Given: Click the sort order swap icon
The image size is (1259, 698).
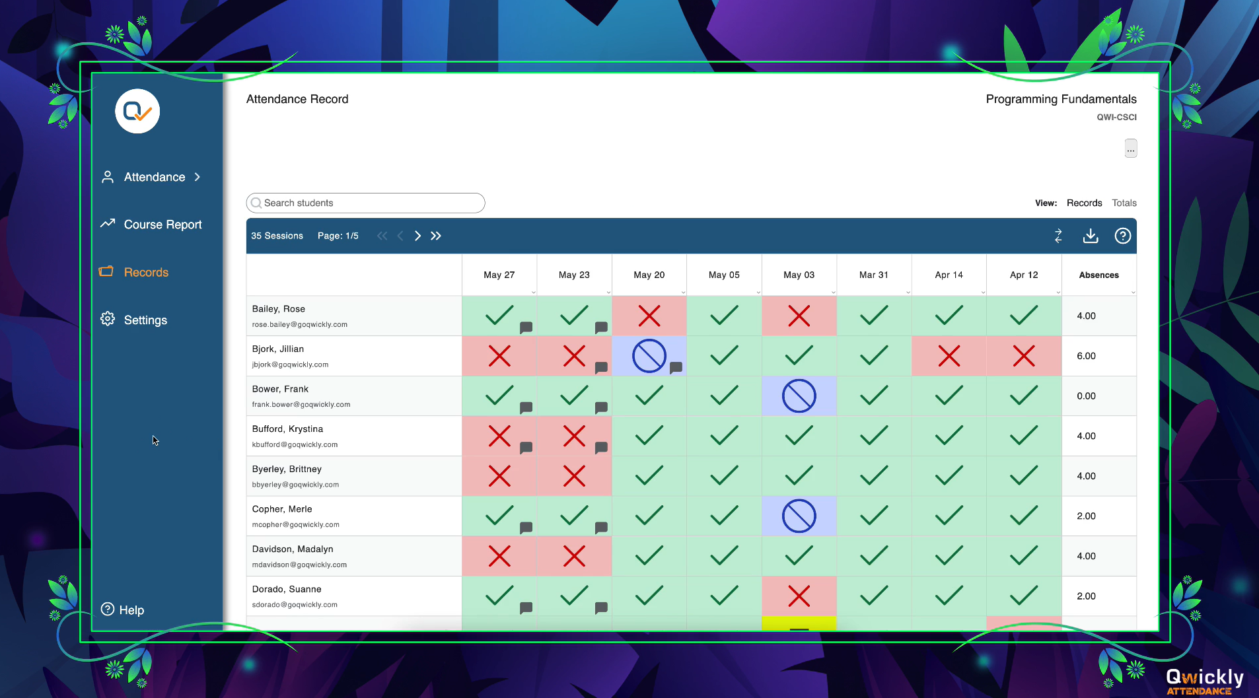Looking at the screenshot, I should 1058,236.
